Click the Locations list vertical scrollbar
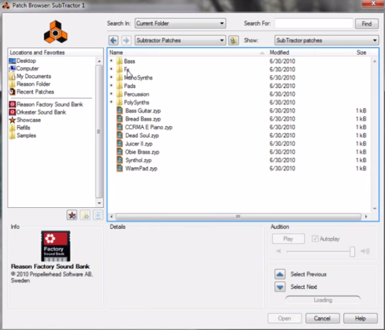 tap(99, 132)
